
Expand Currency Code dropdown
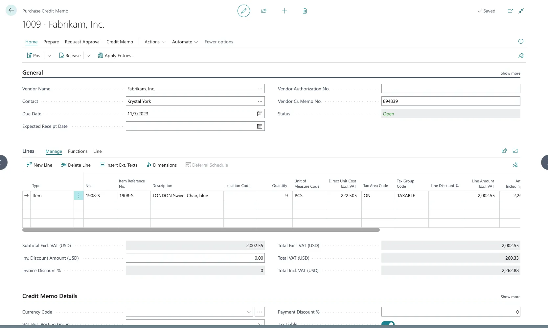click(249, 312)
